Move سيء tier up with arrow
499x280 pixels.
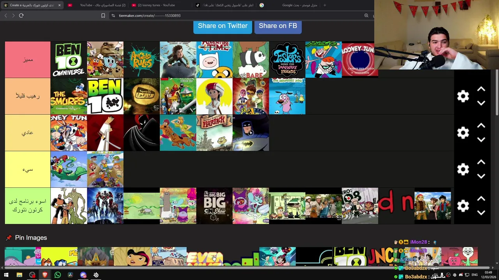[x=481, y=163]
